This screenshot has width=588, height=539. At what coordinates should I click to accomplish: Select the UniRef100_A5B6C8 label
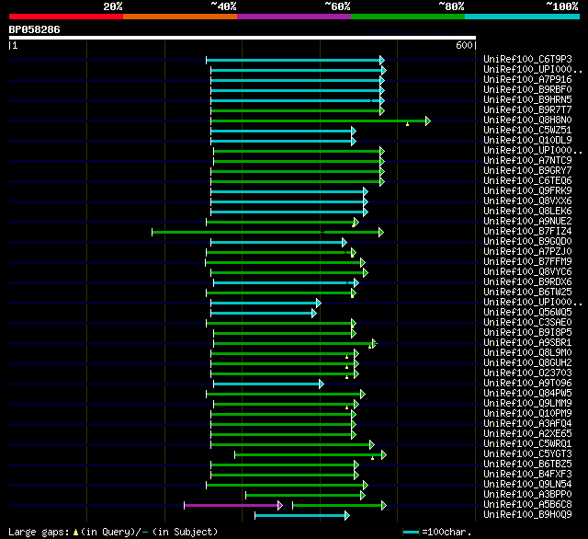click(527, 505)
